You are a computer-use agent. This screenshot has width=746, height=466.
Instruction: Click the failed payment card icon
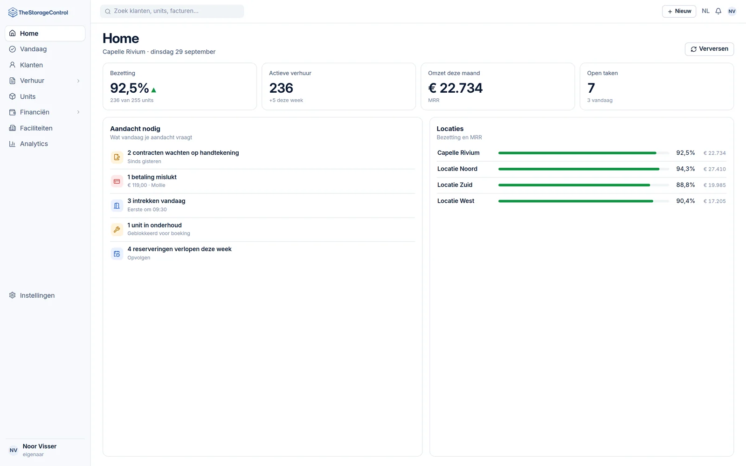pos(117,181)
